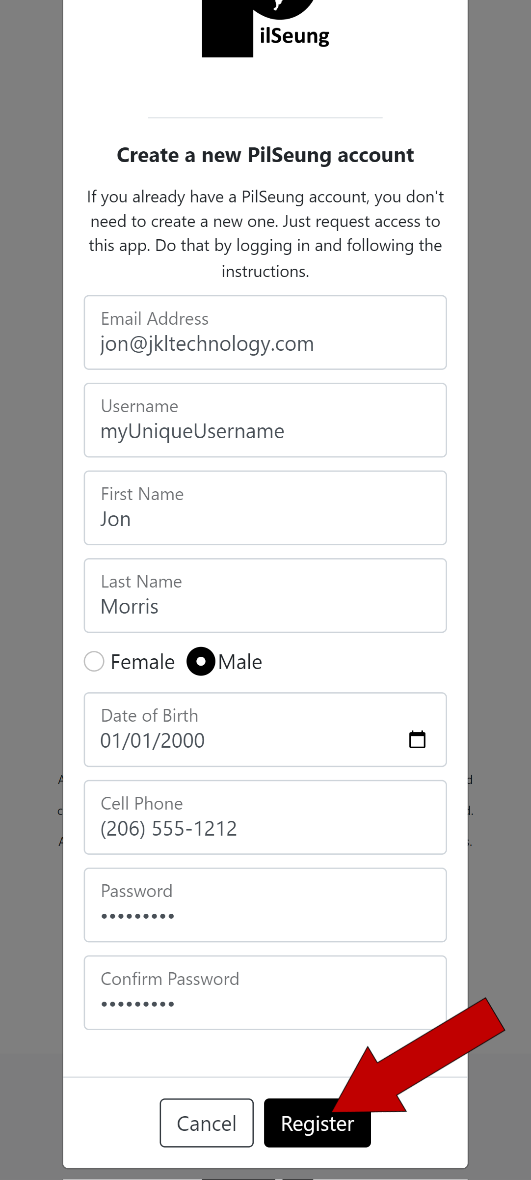531x1180 pixels.
Task: Click the "Female" gender label text
Action: pyautogui.click(x=142, y=662)
